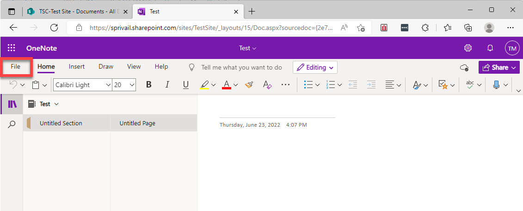The image size is (523, 211).
Task: Toggle bold formatting
Action: 149,85
